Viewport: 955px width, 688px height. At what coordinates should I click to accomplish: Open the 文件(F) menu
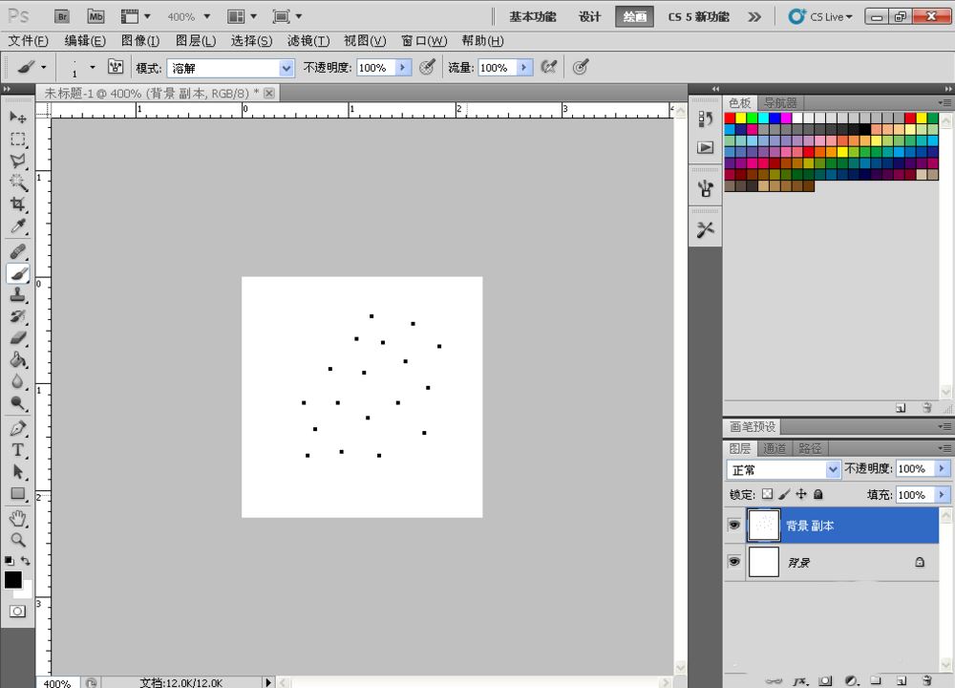[x=28, y=41]
